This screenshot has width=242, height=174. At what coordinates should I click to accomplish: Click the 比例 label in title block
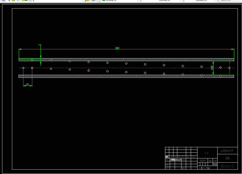[x=215, y=160]
